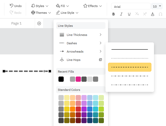Click the Arial font name field
Image resolution: width=166 pixels, height=126 pixels.
tap(131, 7)
